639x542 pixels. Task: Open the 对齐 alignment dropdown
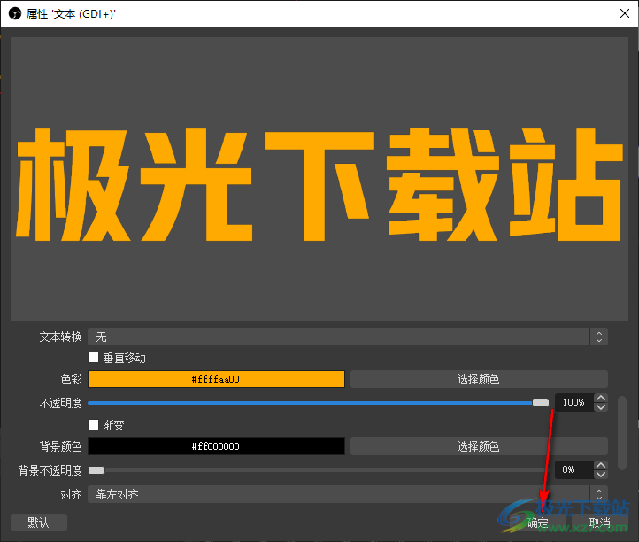(x=348, y=494)
